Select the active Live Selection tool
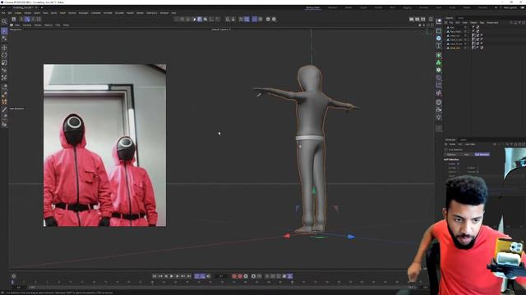Viewport: 526px width, 295px height. click(4, 31)
